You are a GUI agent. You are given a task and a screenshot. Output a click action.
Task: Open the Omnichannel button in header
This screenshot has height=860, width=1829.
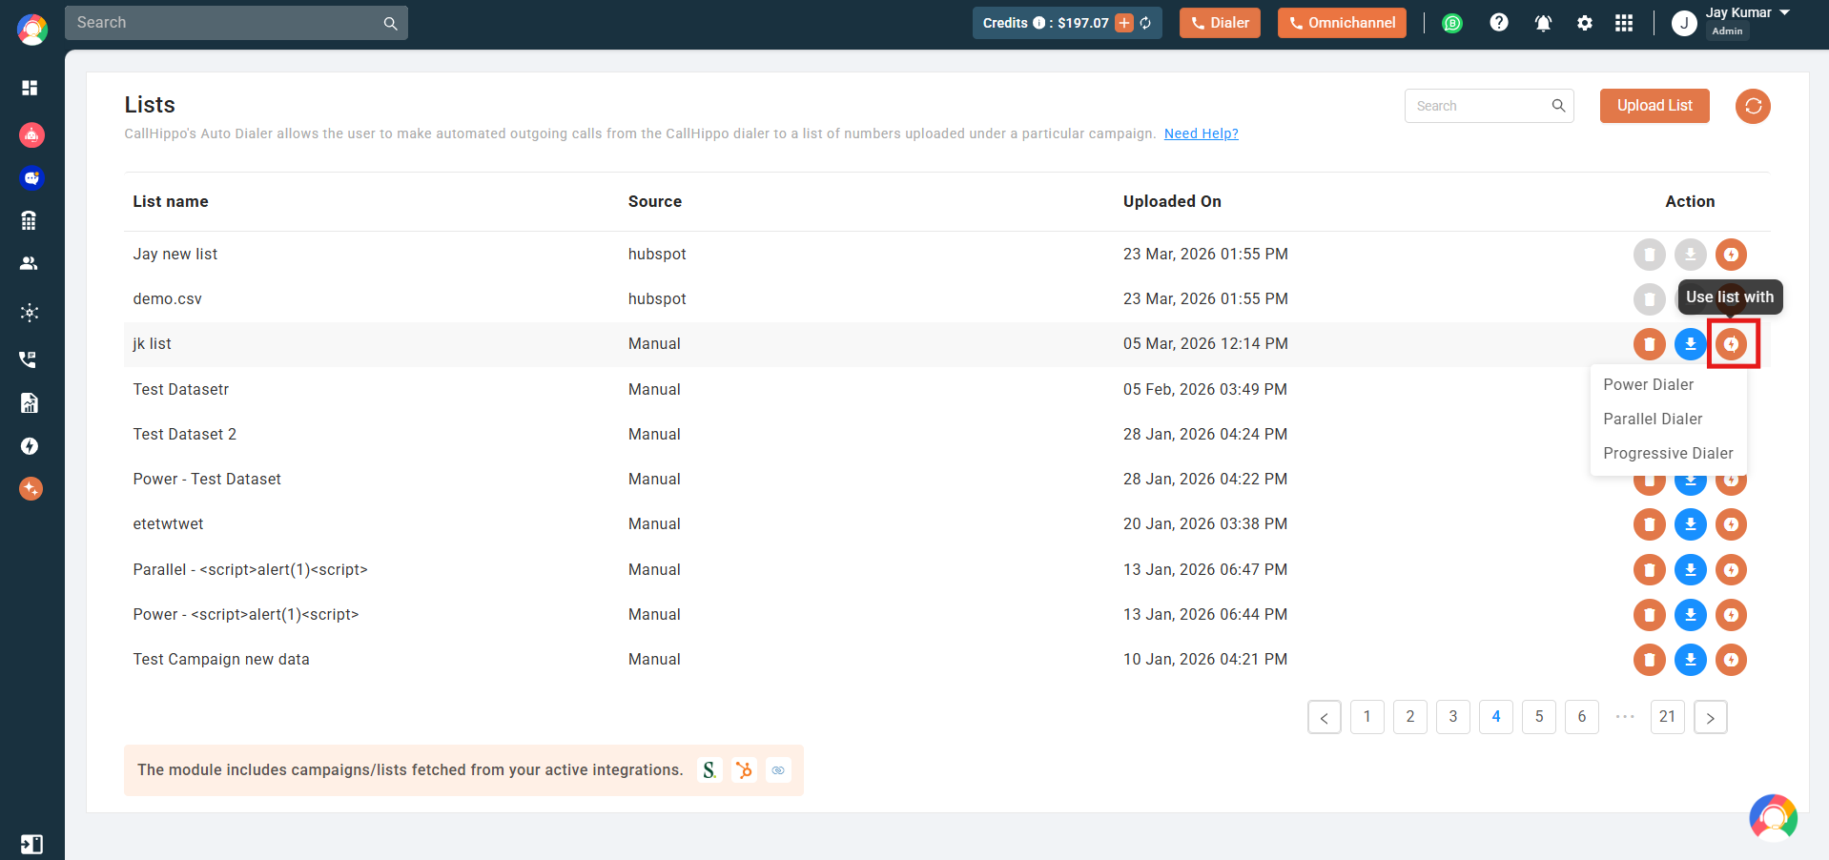coord(1342,23)
